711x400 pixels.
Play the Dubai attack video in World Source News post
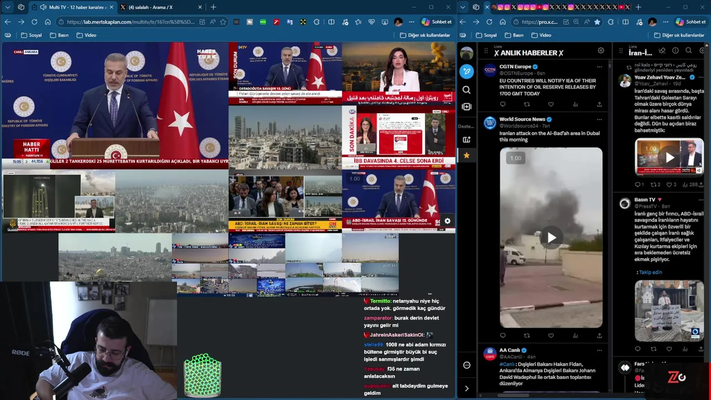pos(551,238)
